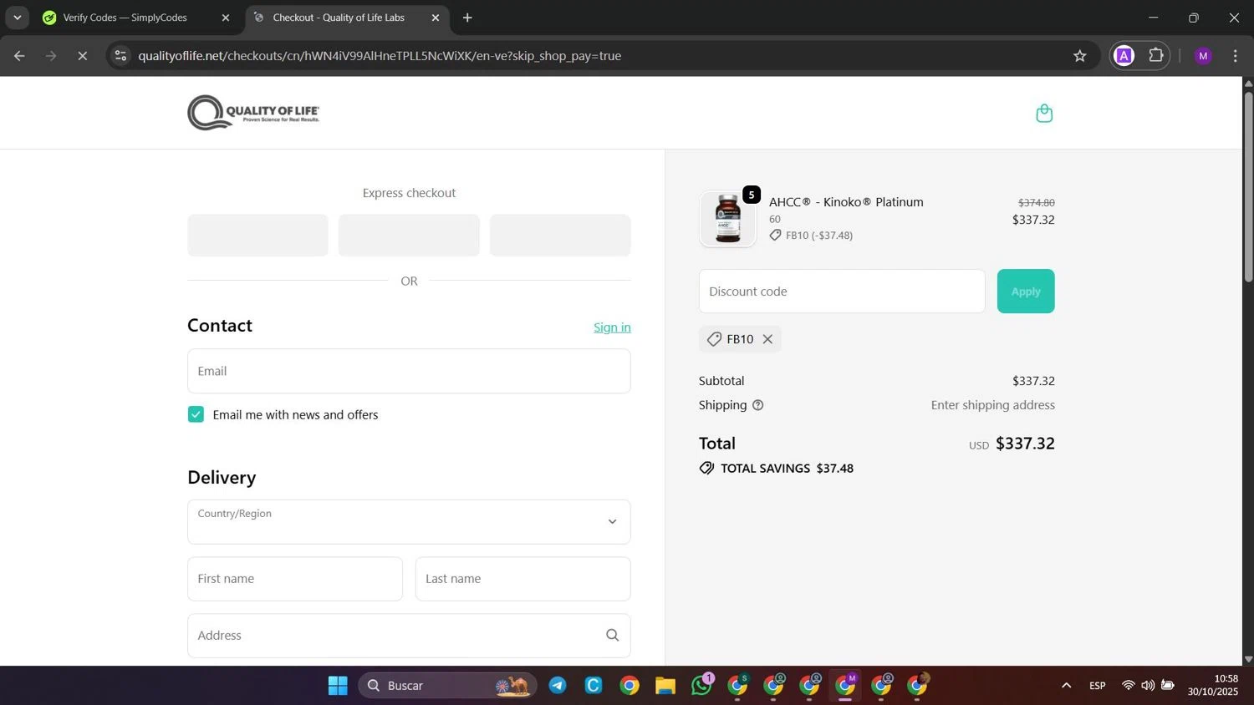Click the Enter shipping address text
The width and height of the screenshot is (1254, 705).
[993, 405]
